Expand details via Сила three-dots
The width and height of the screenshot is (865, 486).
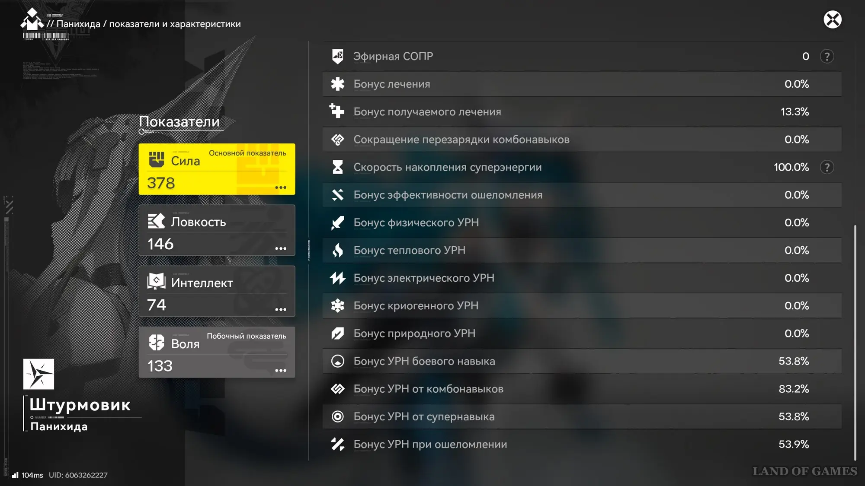tap(281, 187)
